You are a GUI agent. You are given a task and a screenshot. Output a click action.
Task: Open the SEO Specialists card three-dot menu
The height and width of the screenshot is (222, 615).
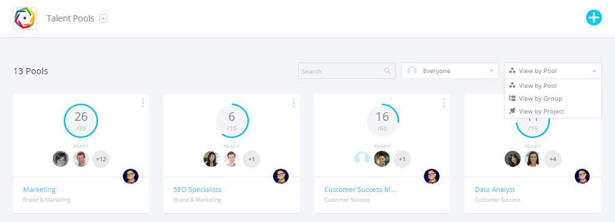pos(293,103)
